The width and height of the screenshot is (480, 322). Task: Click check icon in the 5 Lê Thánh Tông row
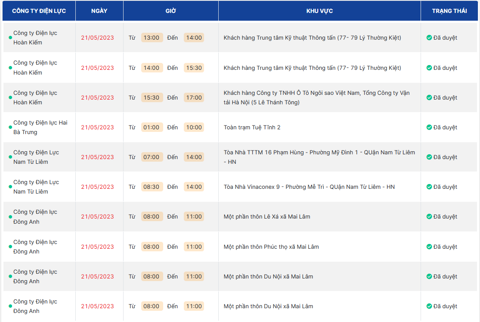tap(429, 98)
